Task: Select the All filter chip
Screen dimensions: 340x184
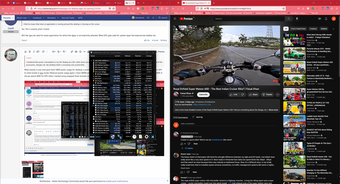Action: click(x=286, y=29)
